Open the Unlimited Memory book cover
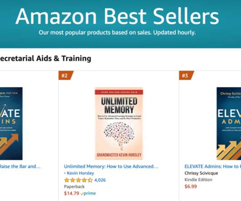Image resolution: width=241 pixels, height=201 pixels. pos(119,124)
